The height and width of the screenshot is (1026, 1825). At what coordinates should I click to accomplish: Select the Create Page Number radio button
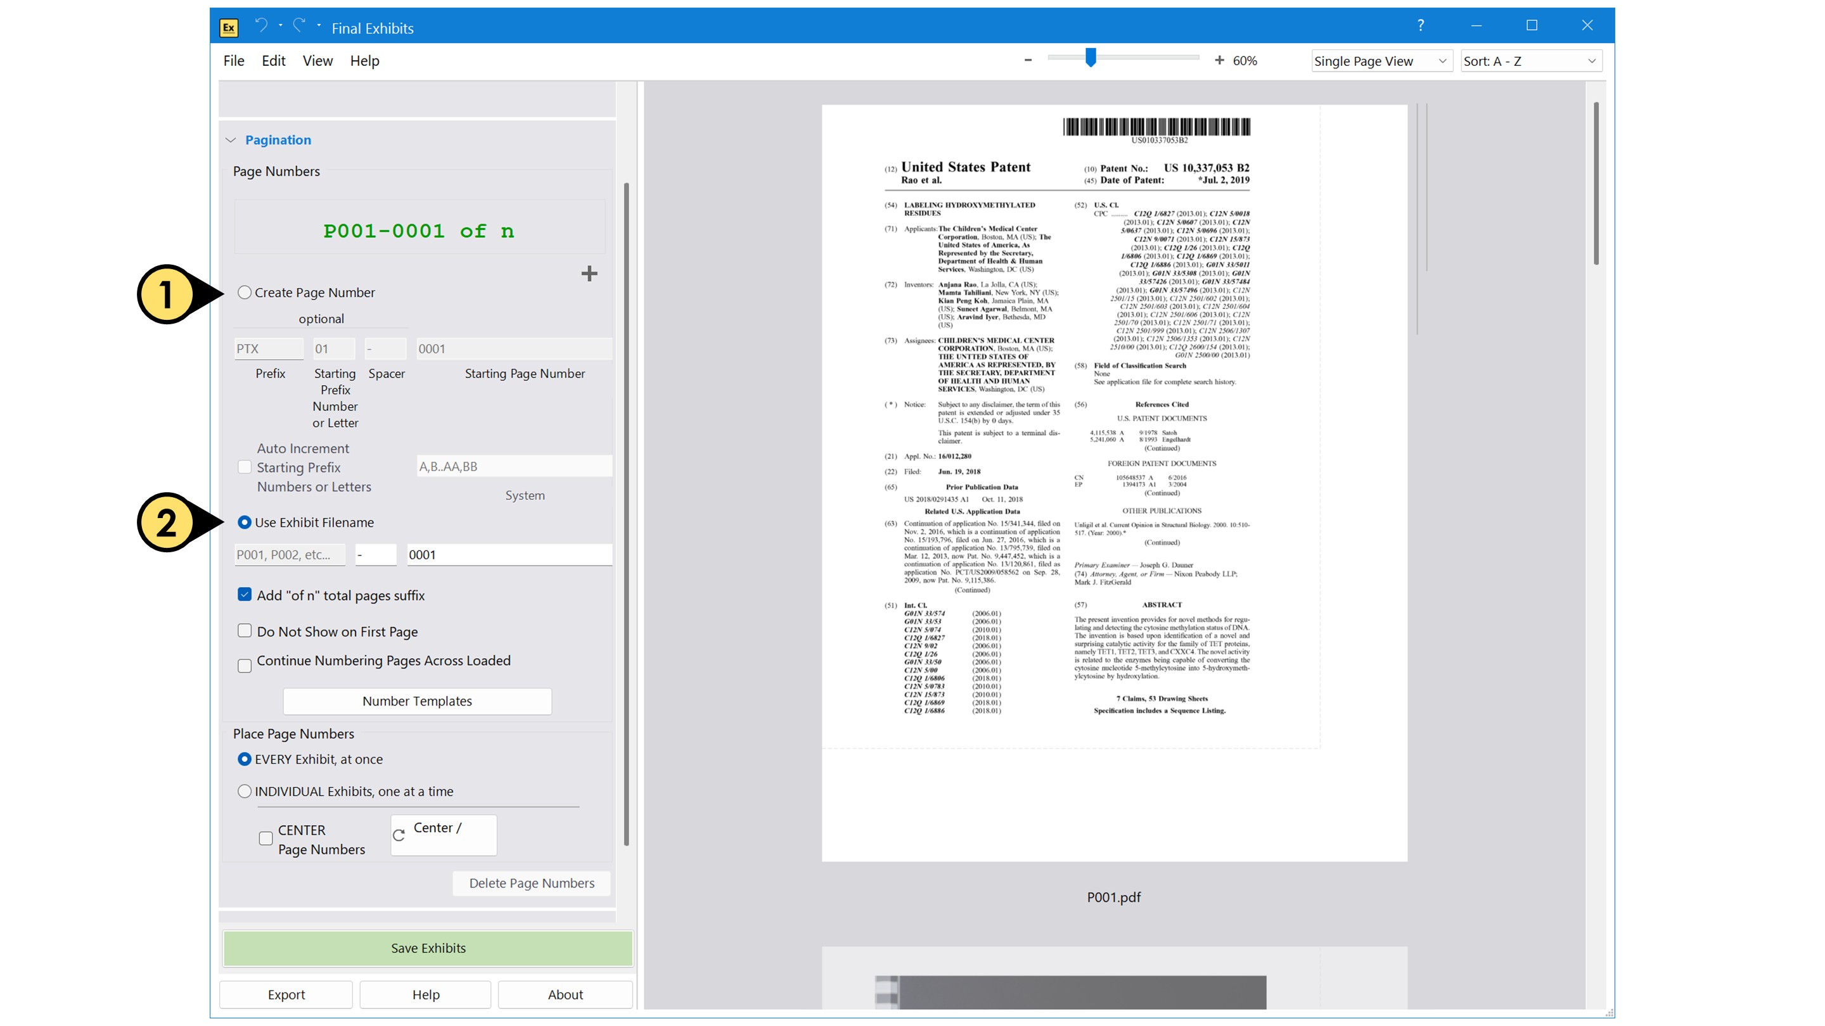pos(245,293)
